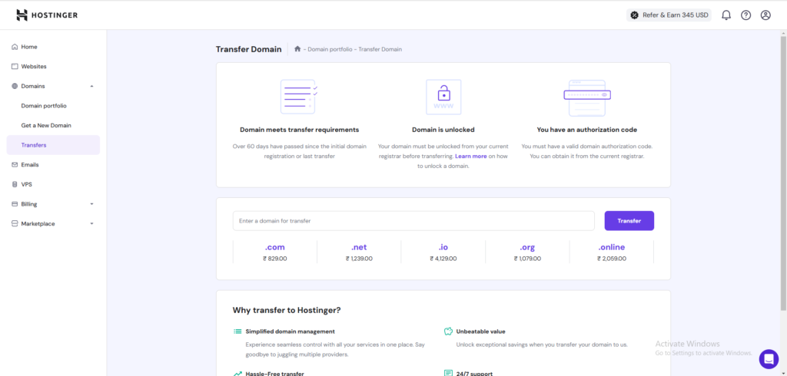Screen dimensions: 787x376
Task: Open the help question mark icon
Action: pyautogui.click(x=745, y=15)
